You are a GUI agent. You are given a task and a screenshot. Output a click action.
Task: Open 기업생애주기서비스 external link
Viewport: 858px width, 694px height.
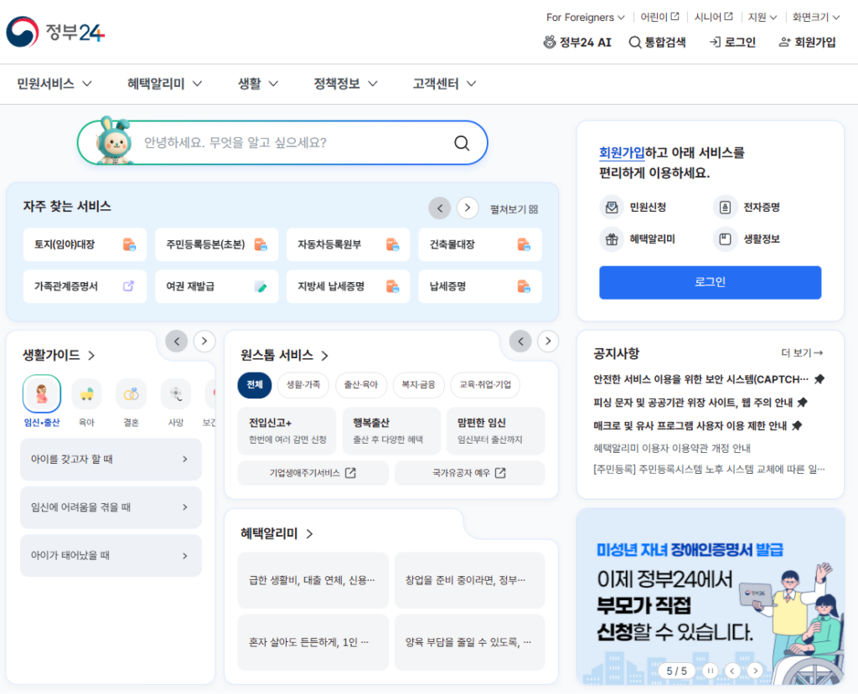coord(313,473)
